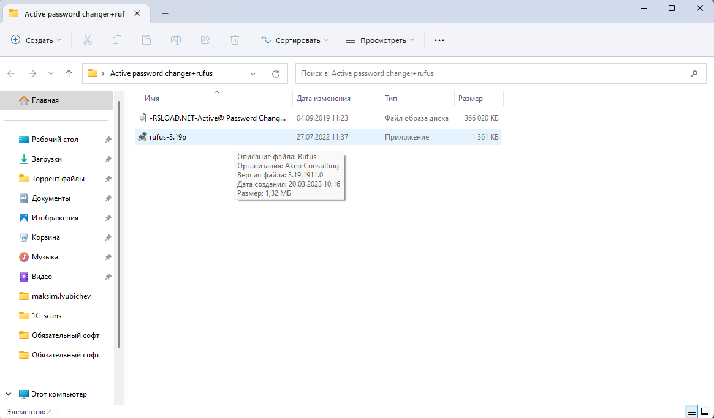This screenshot has width=714, height=418.
Task: Open the See more three-dots menu
Action: tap(439, 40)
